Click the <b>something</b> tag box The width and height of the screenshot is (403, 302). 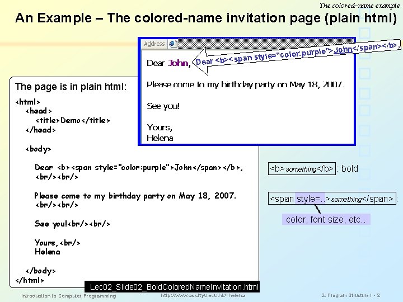[302, 169]
